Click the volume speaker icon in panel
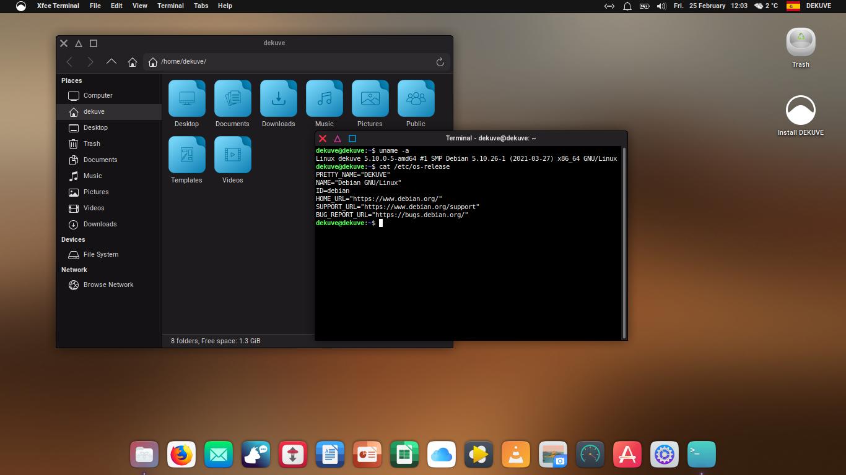Image resolution: width=846 pixels, height=475 pixels. pyautogui.click(x=661, y=6)
